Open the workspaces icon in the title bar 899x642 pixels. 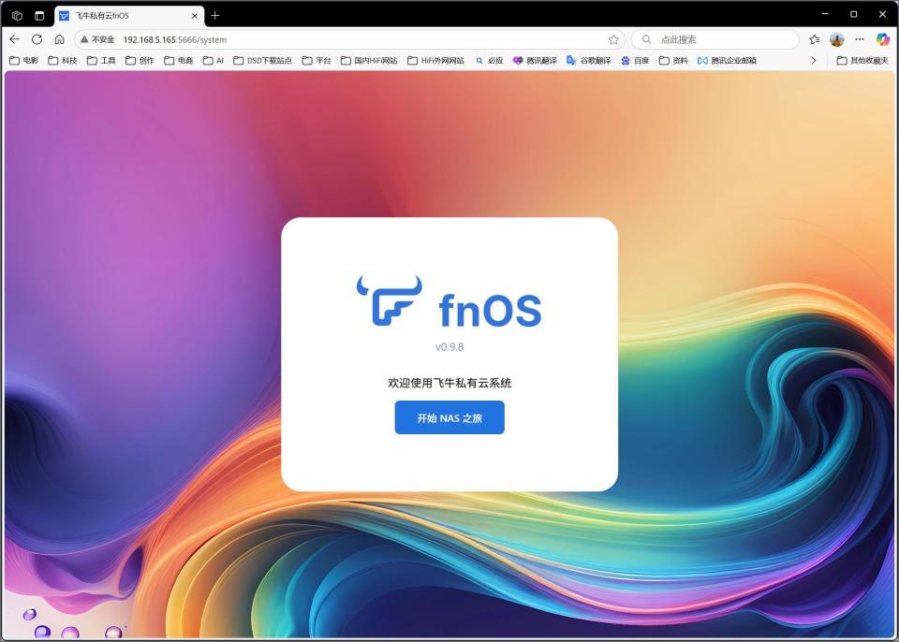point(17,16)
